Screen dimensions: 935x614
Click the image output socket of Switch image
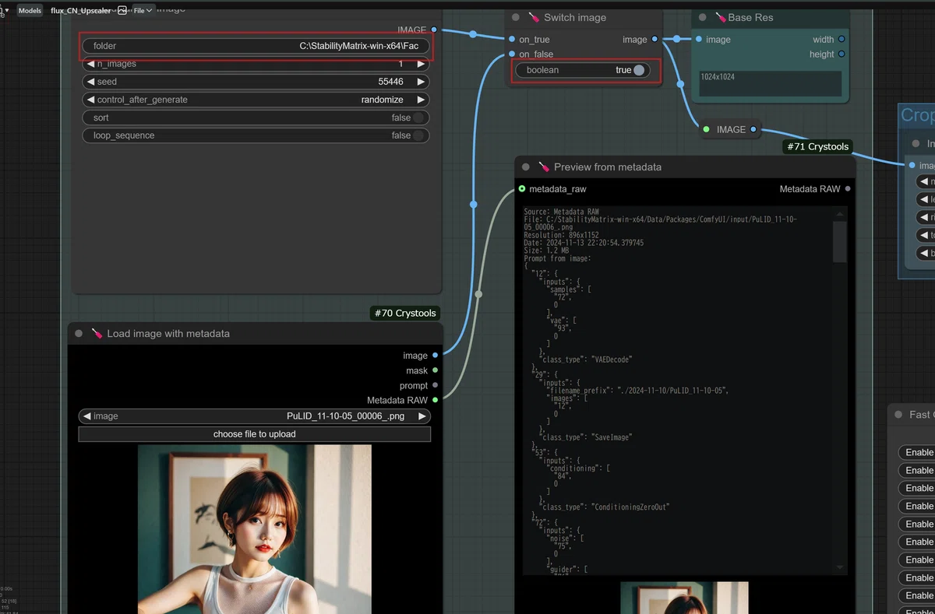654,39
